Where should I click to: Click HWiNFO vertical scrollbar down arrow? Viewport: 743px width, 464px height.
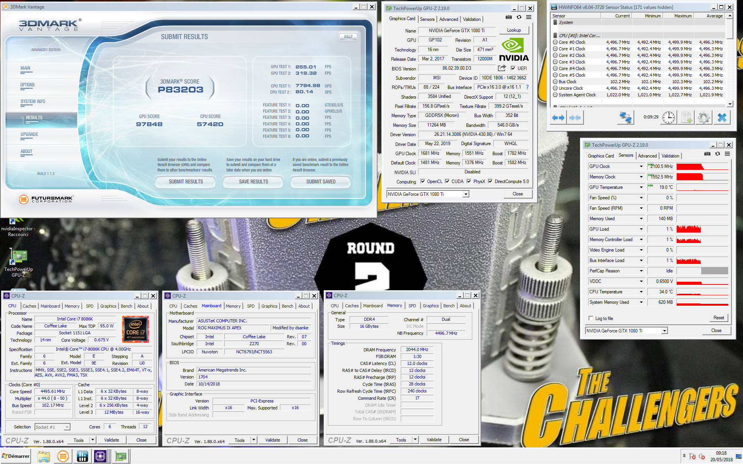pyautogui.click(x=730, y=104)
